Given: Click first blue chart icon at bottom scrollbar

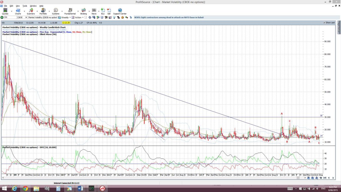Looking at the screenshot, I should pyautogui.click(x=308, y=178).
